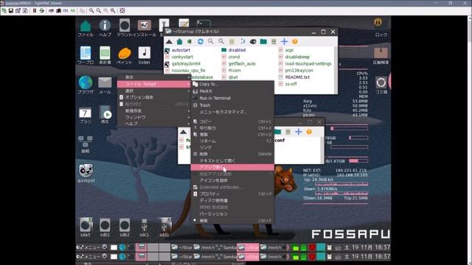The width and height of the screenshot is (472, 265).
Task: Expand the 選択 submenu
Action: (154, 91)
